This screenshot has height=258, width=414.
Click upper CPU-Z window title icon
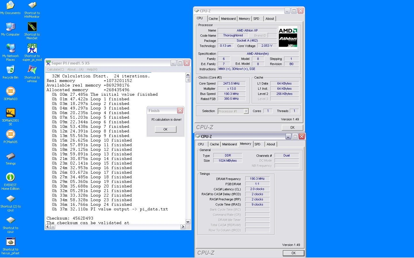point(197,11)
